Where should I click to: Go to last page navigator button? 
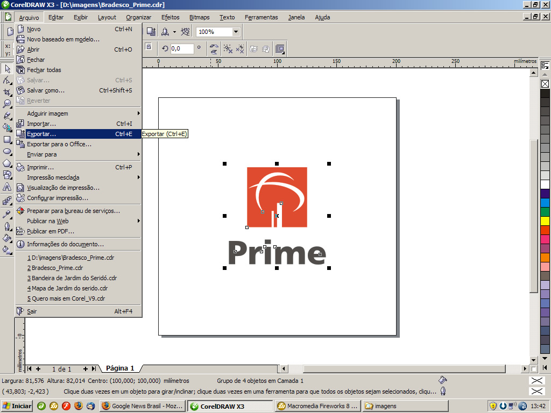tap(94, 369)
